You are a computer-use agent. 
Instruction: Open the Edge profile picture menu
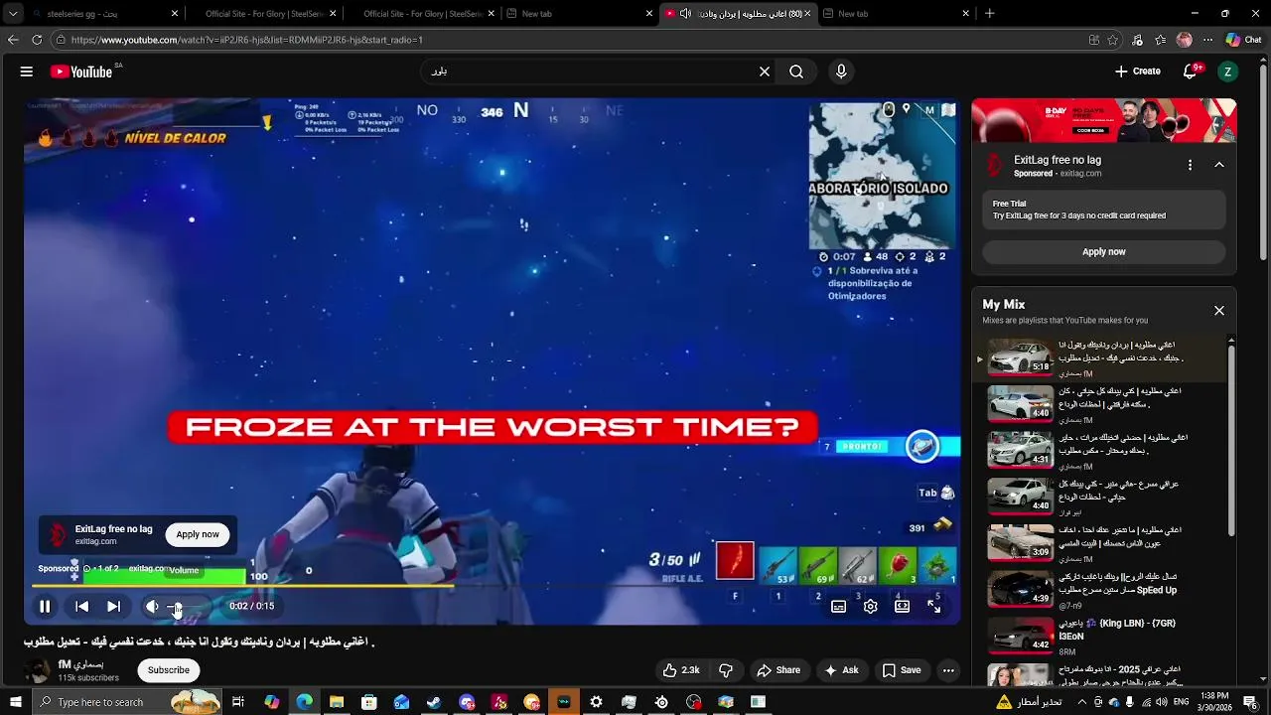[1184, 40]
